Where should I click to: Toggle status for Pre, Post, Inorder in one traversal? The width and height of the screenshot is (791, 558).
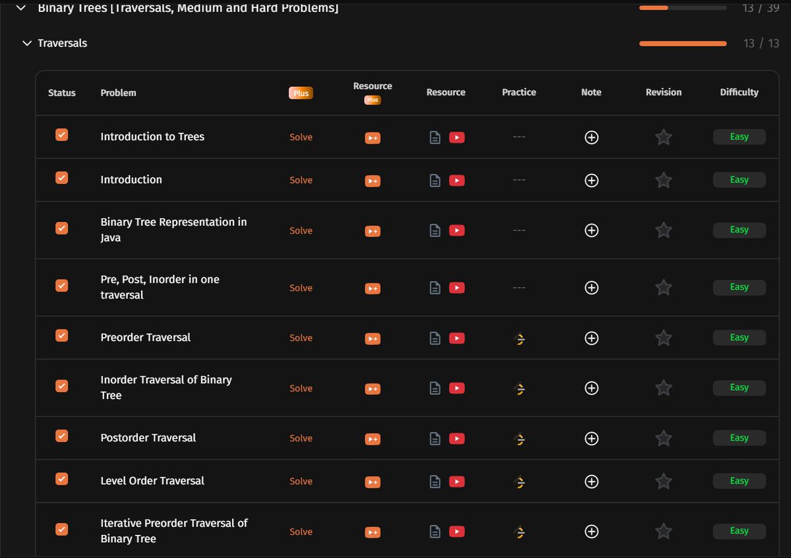coord(61,285)
